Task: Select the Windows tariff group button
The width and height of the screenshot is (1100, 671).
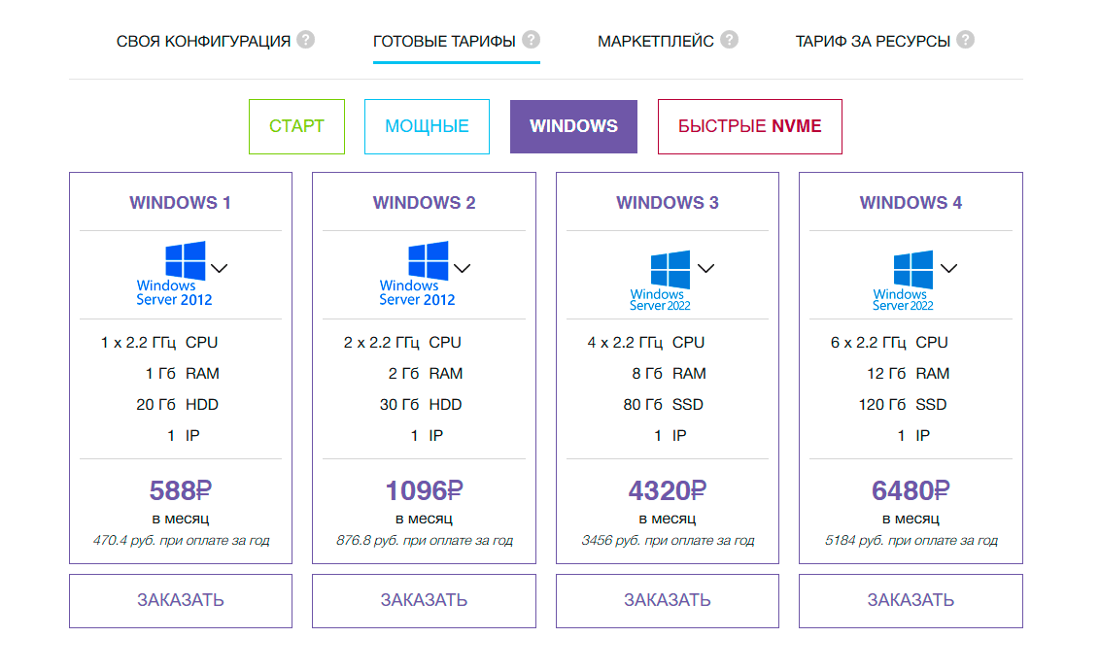Action: click(574, 126)
